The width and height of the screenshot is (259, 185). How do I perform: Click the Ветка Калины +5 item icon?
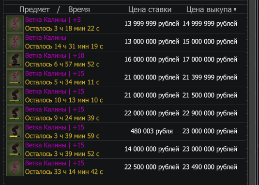coord(15,24)
